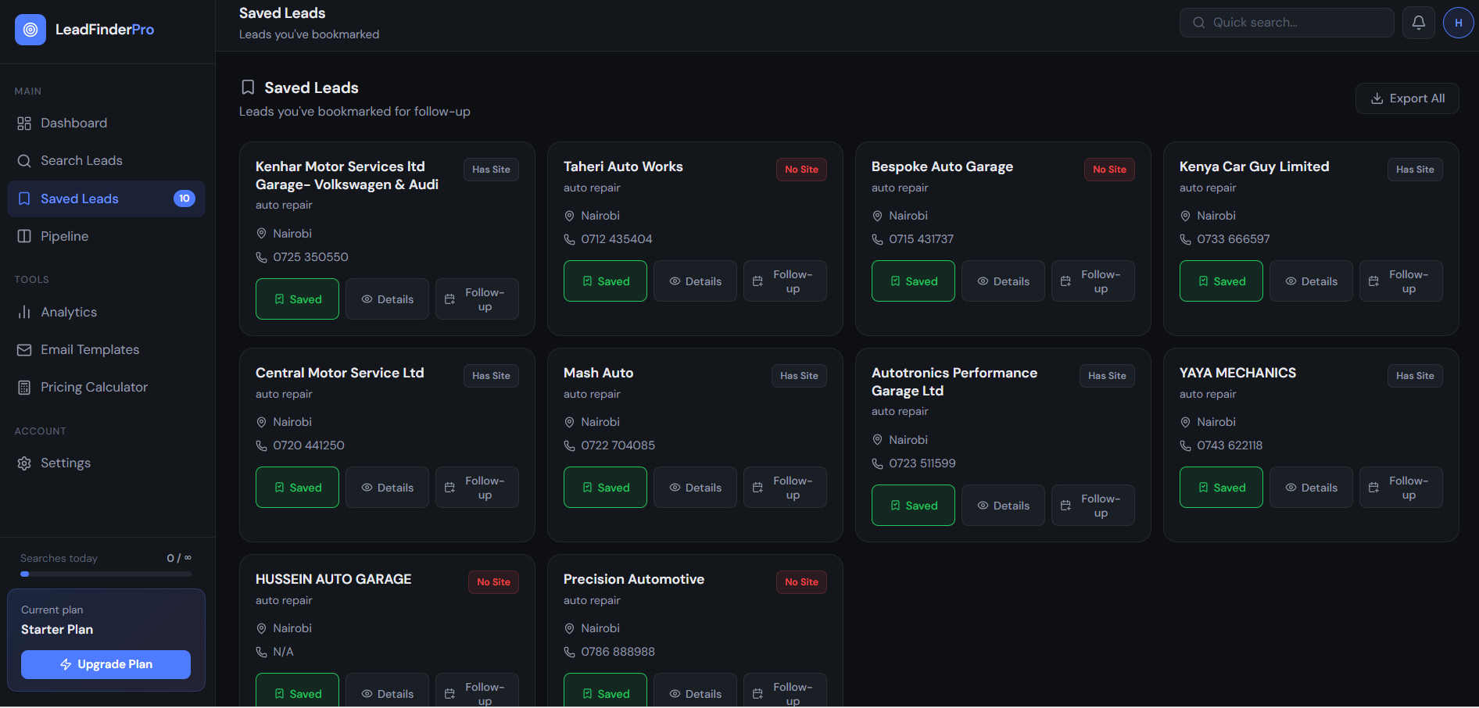
Task: Click the phone icon for YAYA MECHANICS
Action: pos(1185,445)
